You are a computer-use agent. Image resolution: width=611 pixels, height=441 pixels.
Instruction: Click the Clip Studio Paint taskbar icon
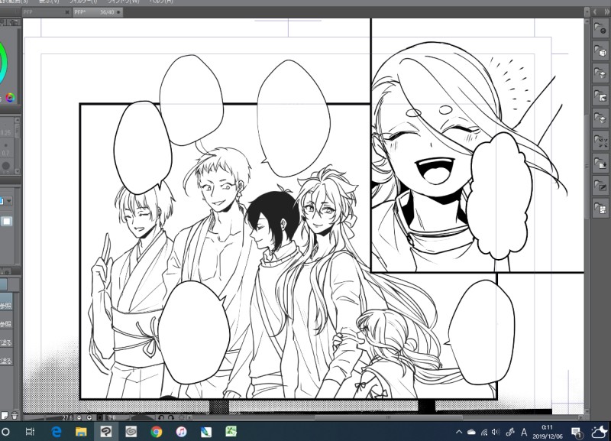(106, 431)
